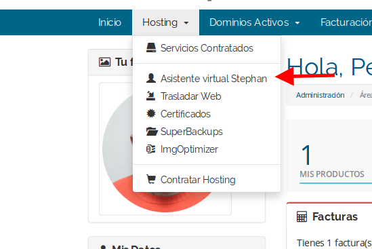Collapse the Hosting dropdown menu
The image size is (372, 249).
coord(165,22)
